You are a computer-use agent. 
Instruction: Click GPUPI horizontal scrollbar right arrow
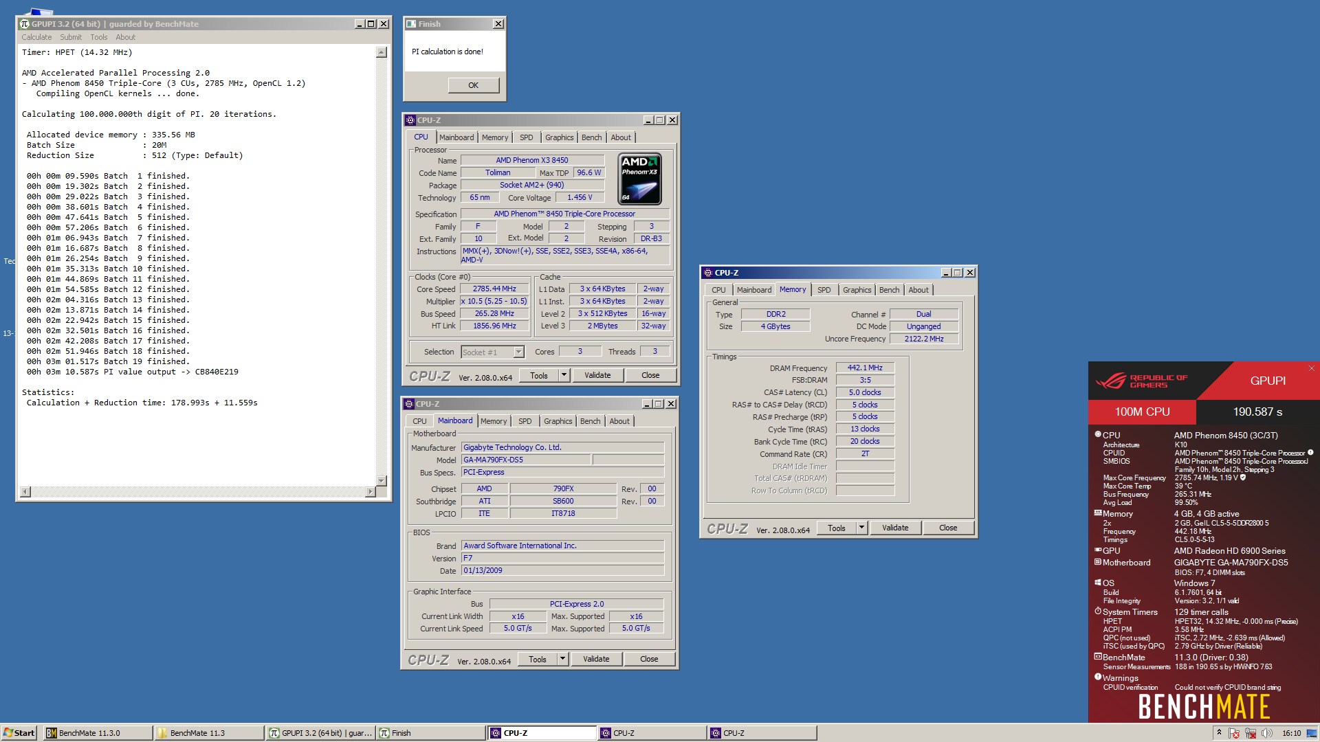pyautogui.click(x=370, y=491)
